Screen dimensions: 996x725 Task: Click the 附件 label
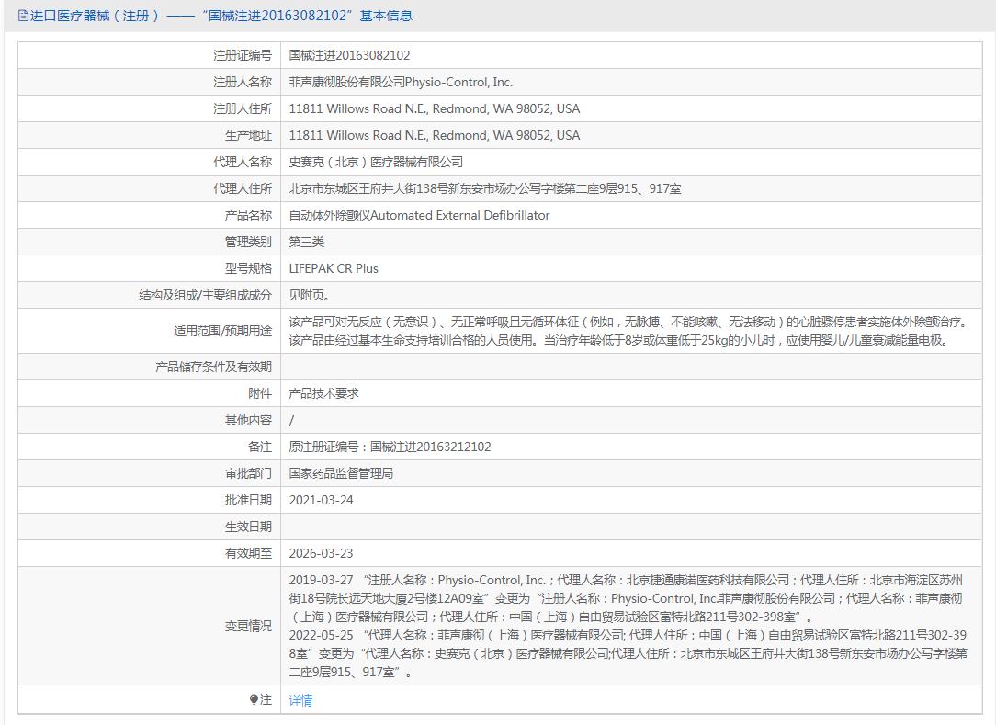click(260, 393)
